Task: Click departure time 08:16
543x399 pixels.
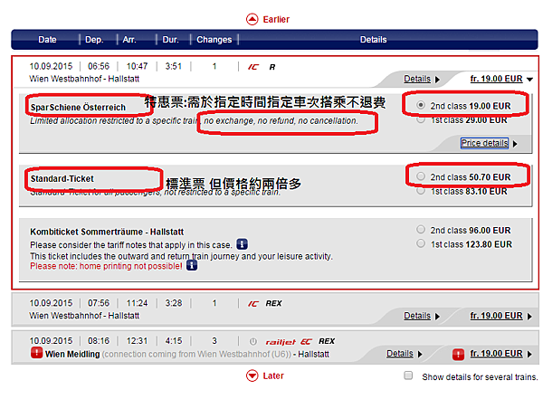Action: [99, 341]
